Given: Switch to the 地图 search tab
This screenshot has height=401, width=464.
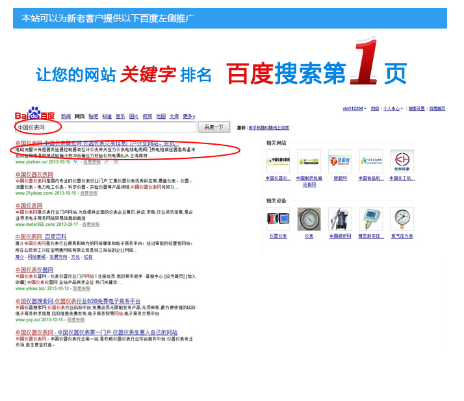Looking at the screenshot, I should click(161, 117).
